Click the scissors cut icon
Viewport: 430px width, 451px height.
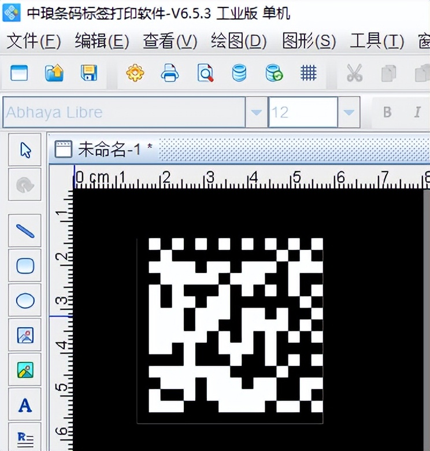[354, 73]
